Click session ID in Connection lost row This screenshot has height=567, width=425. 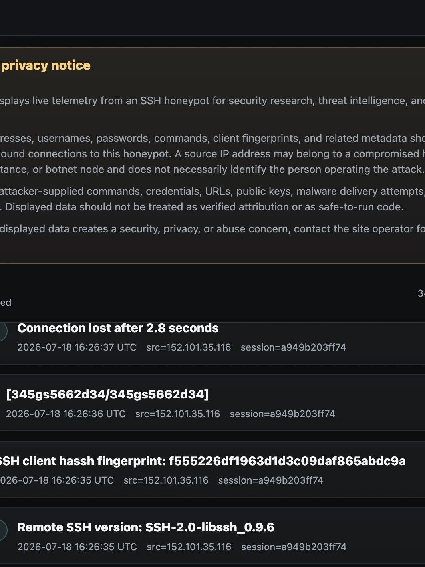[293, 347]
